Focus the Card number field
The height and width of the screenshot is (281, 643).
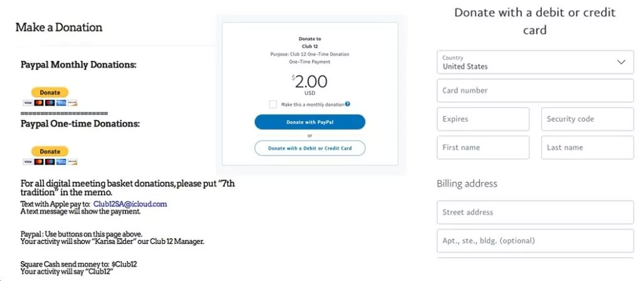pyautogui.click(x=535, y=90)
